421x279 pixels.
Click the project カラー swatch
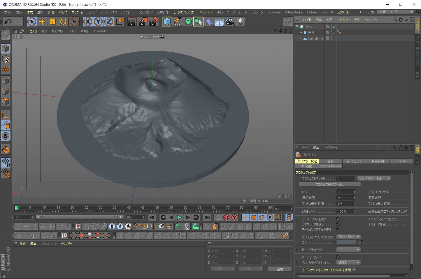click(x=346, y=242)
